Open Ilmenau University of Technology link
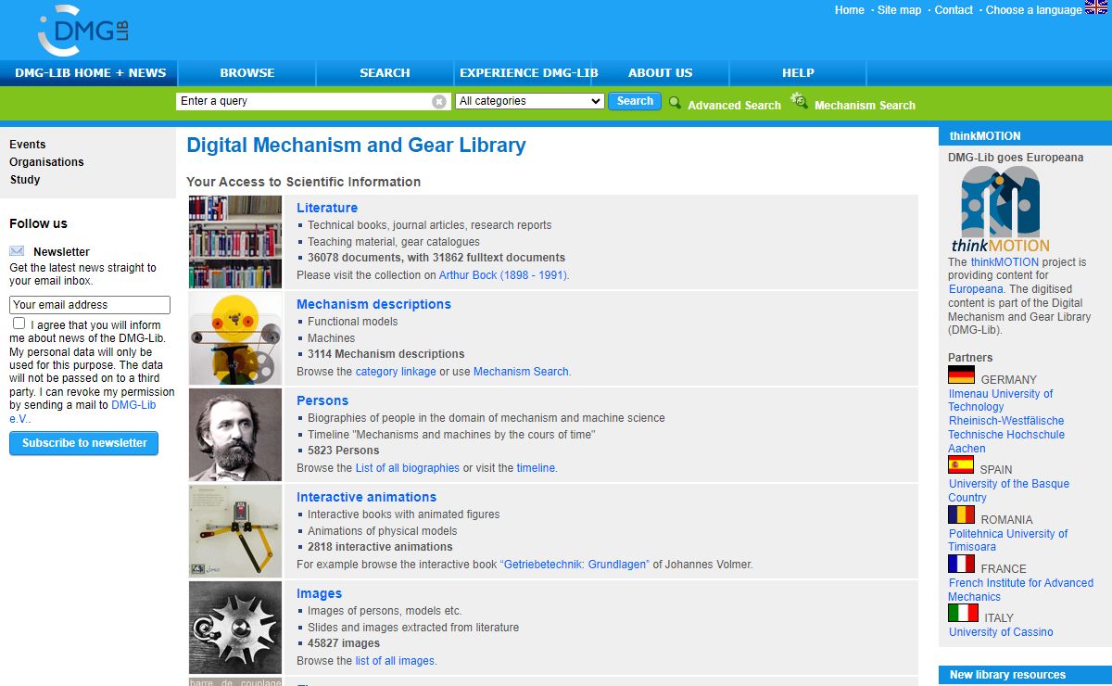The image size is (1112, 686). tap(1001, 400)
